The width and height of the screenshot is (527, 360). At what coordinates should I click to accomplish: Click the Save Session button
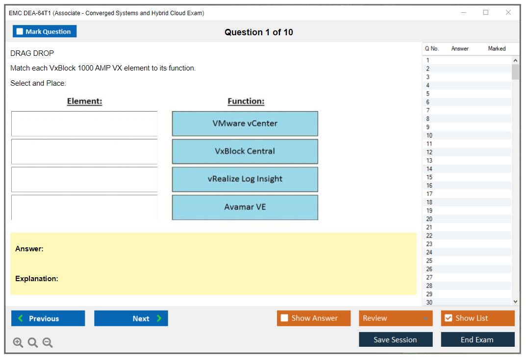(x=395, y=339)
